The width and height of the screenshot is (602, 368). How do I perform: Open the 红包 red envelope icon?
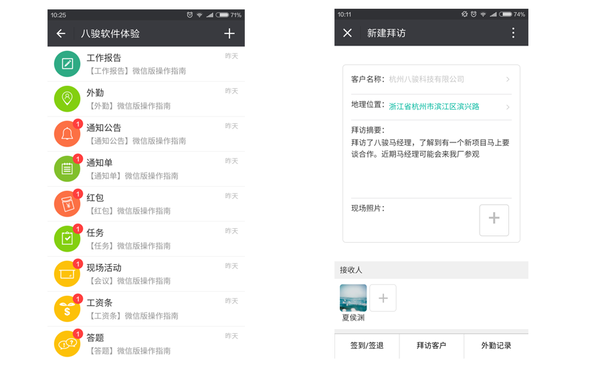[67, 203]
